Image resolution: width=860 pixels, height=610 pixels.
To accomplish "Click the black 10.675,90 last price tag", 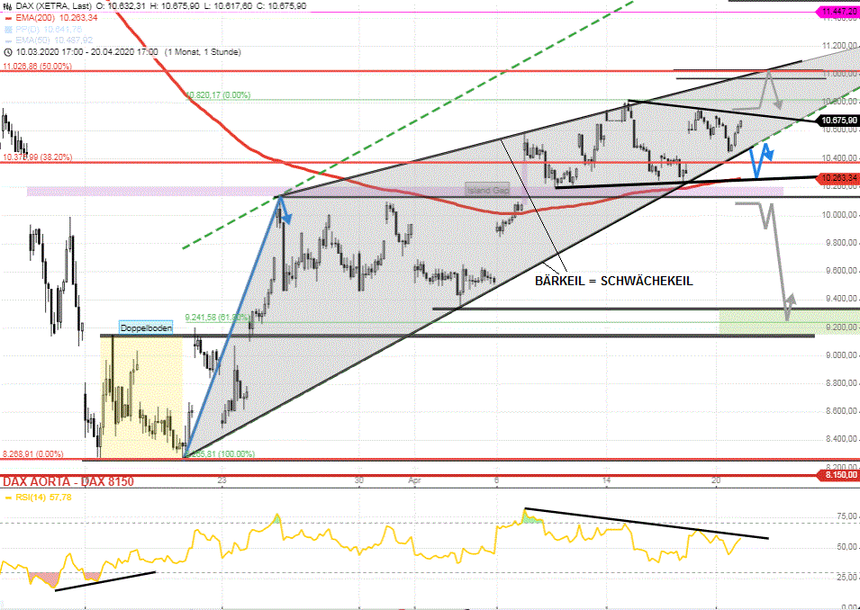I will click(x=837, y=121).
